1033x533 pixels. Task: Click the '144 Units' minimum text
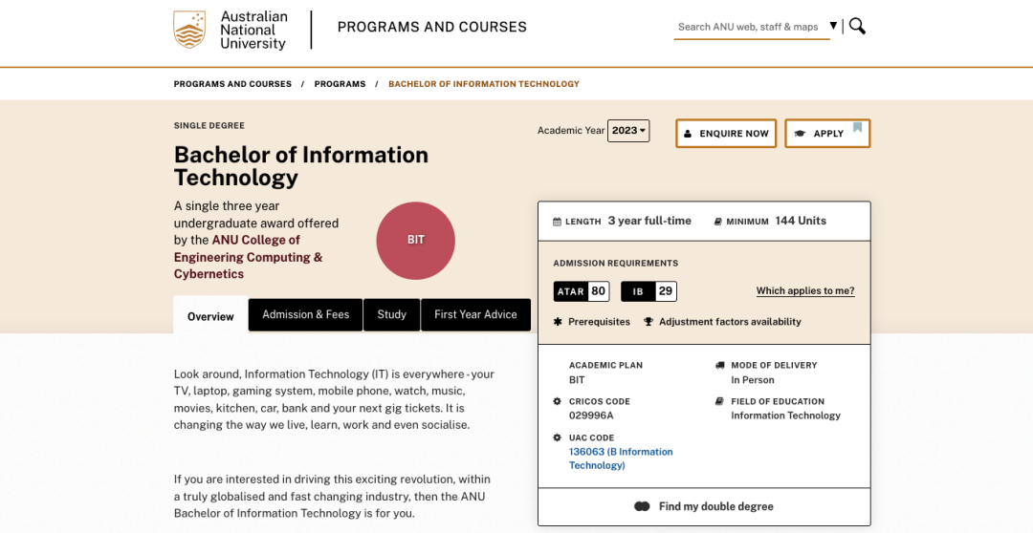801,221
